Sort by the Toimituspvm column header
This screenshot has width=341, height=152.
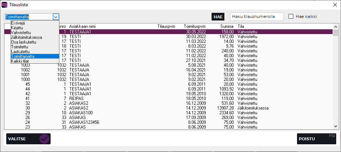click(194, 26)
